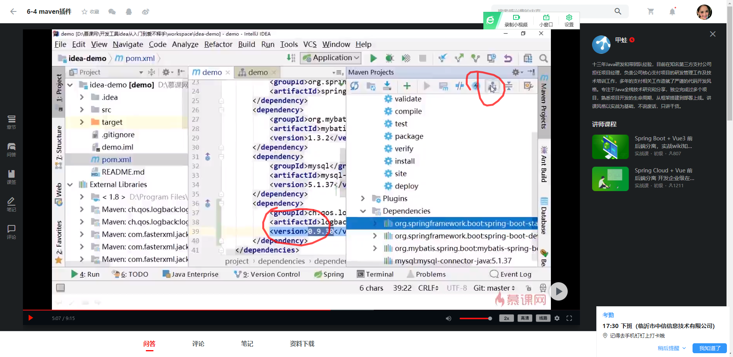Click the green Run Application button

pos(373,58)
